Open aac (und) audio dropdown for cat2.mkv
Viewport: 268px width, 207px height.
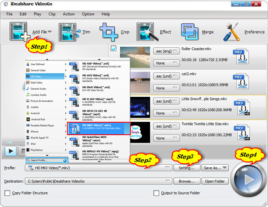click(x=166, y=76)
